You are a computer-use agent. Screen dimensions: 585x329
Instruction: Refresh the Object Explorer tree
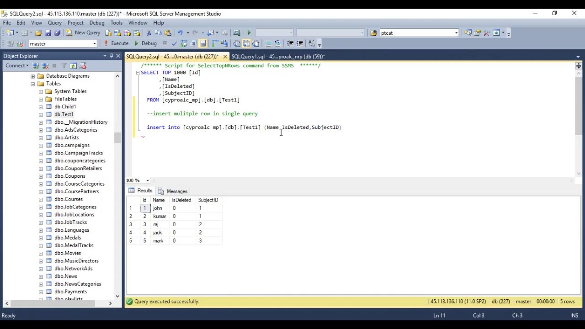(73, 66)
